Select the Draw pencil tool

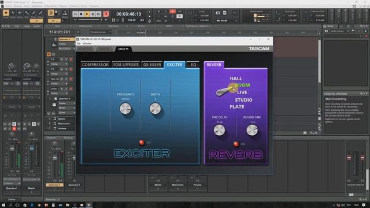tap(34, 13)
